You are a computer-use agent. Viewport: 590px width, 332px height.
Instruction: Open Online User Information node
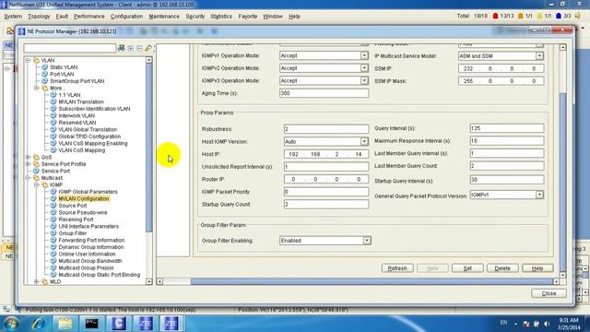(87, 254)
